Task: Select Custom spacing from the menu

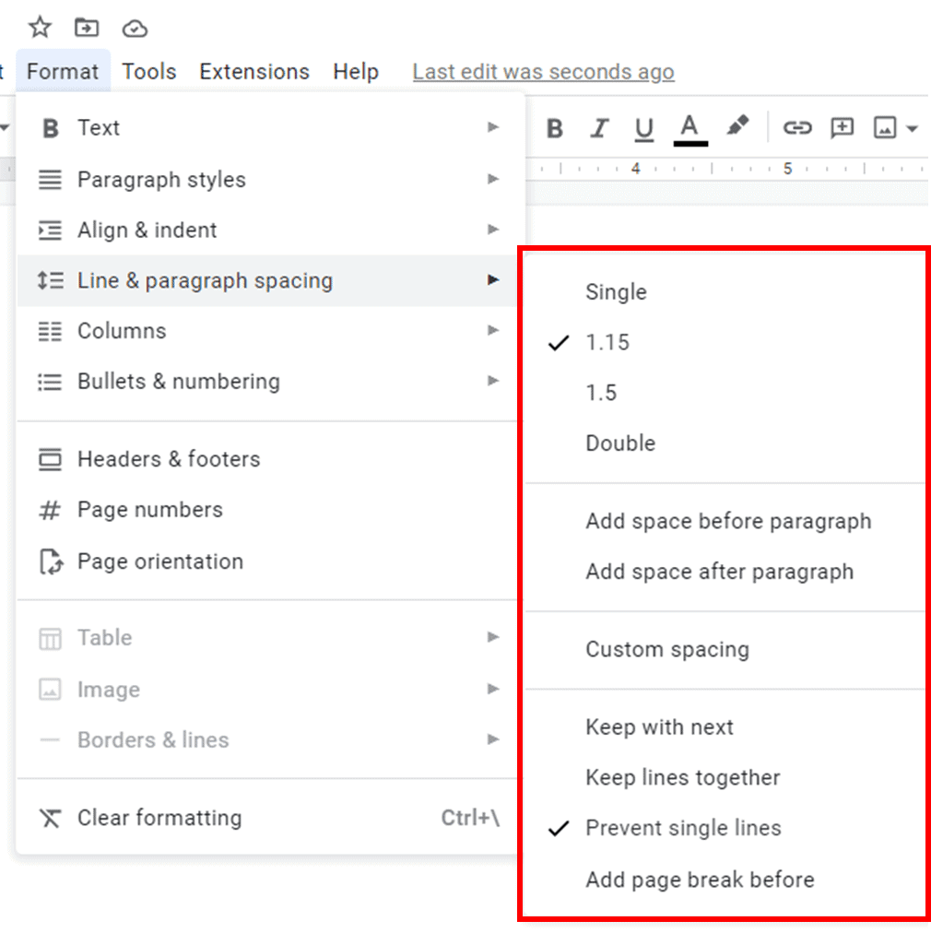Action: pyautogui.click(x=667, y=649)
